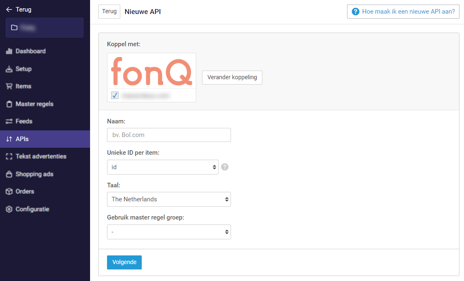Viewport: 464px width, 281px height.
Task: Click the Items shopping cart icon
Action: pyautogui.click(x=9, y=86)
